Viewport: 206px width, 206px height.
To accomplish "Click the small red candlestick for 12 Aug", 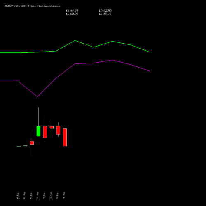I will (51, 127).
